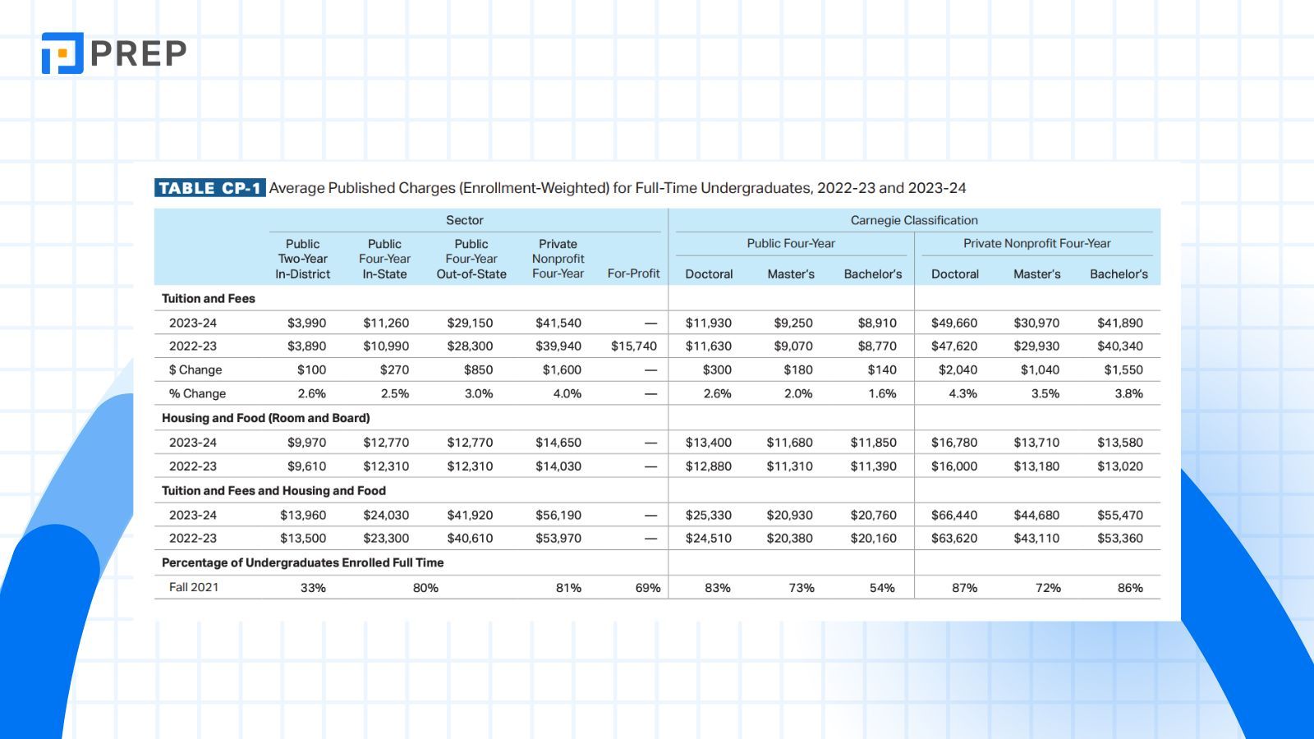Click the 4.0% change cell
The image size is (1314, 739).
tap(567, 393)
